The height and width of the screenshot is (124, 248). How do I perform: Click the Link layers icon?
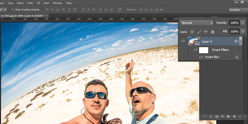click(x=205, y=117)
